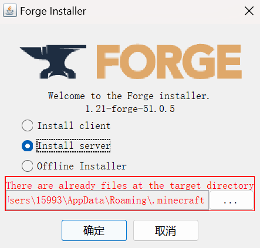Click the dark blue Forge anvil logo

tap(53, 62)
